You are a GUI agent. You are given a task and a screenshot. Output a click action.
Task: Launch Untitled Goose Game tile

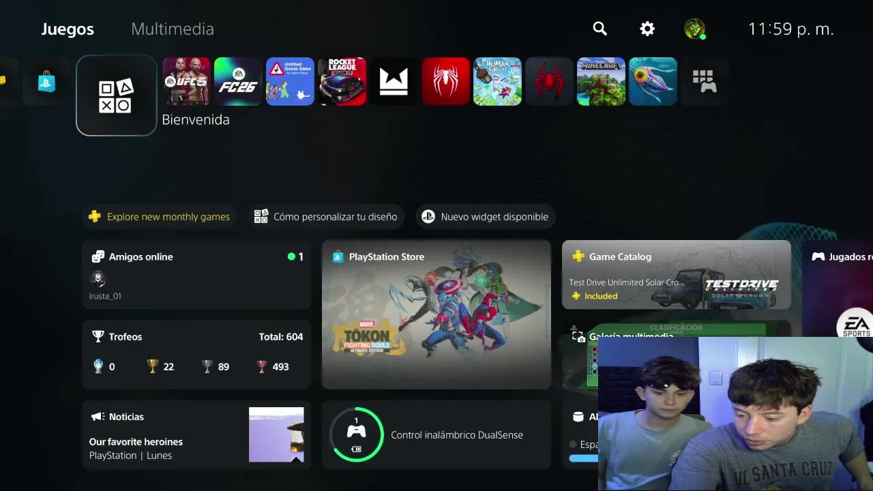coord(290,82)
